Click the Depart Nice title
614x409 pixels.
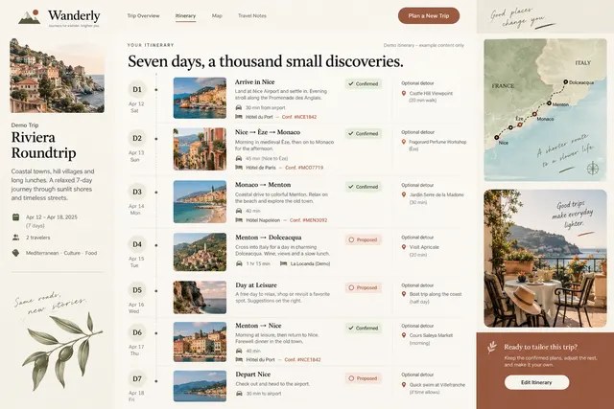(253, 375)
